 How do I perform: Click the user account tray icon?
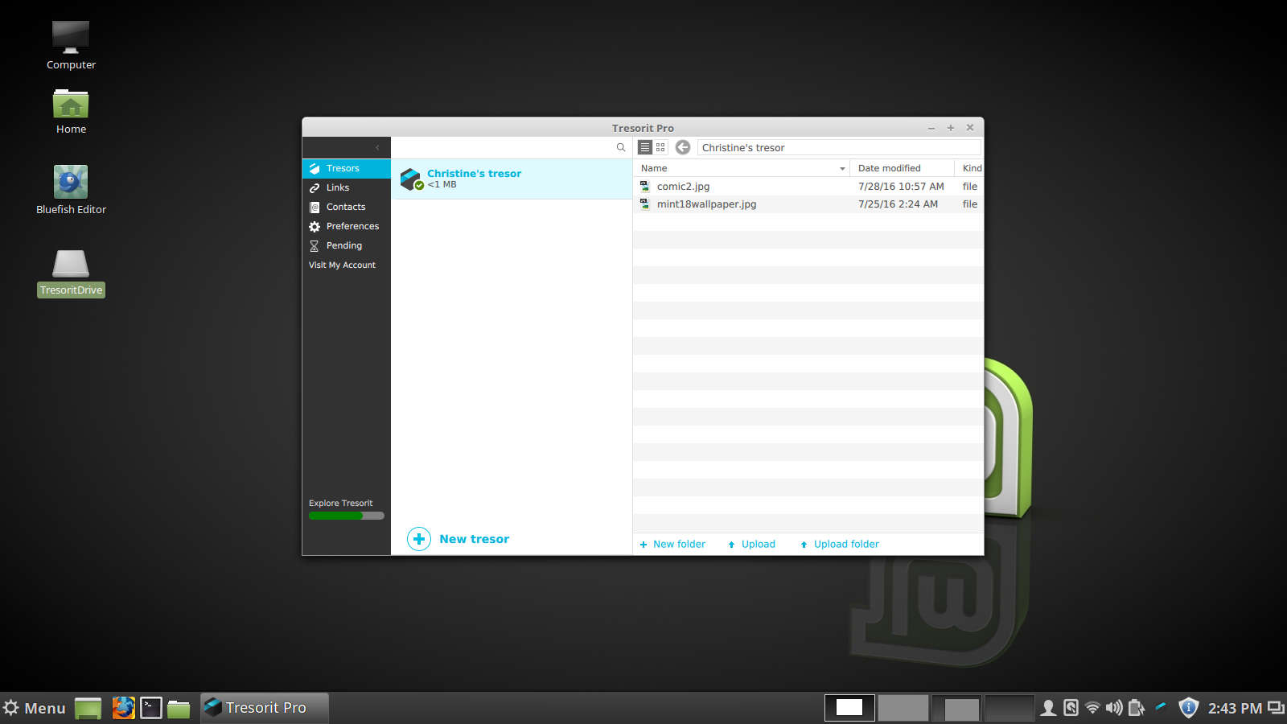[1048, 708]
